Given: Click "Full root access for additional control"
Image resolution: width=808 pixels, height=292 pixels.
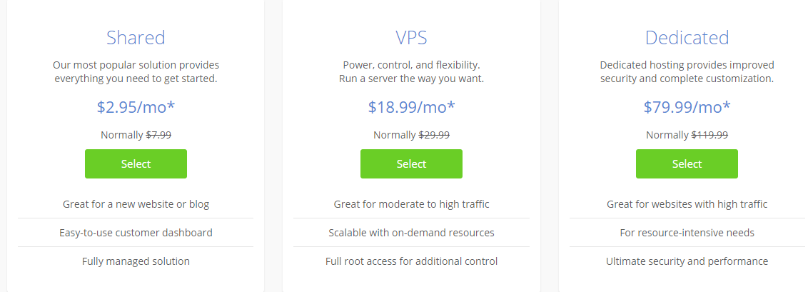Looking at the screenshot, I should (411, 261).
